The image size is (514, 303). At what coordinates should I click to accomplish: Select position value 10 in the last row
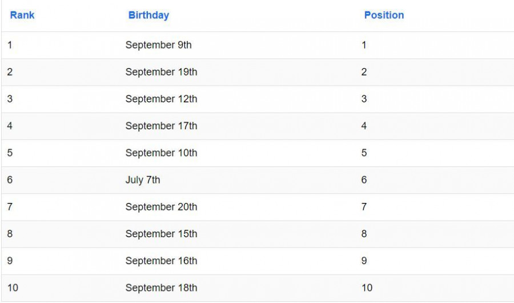[x=367, y=288]
